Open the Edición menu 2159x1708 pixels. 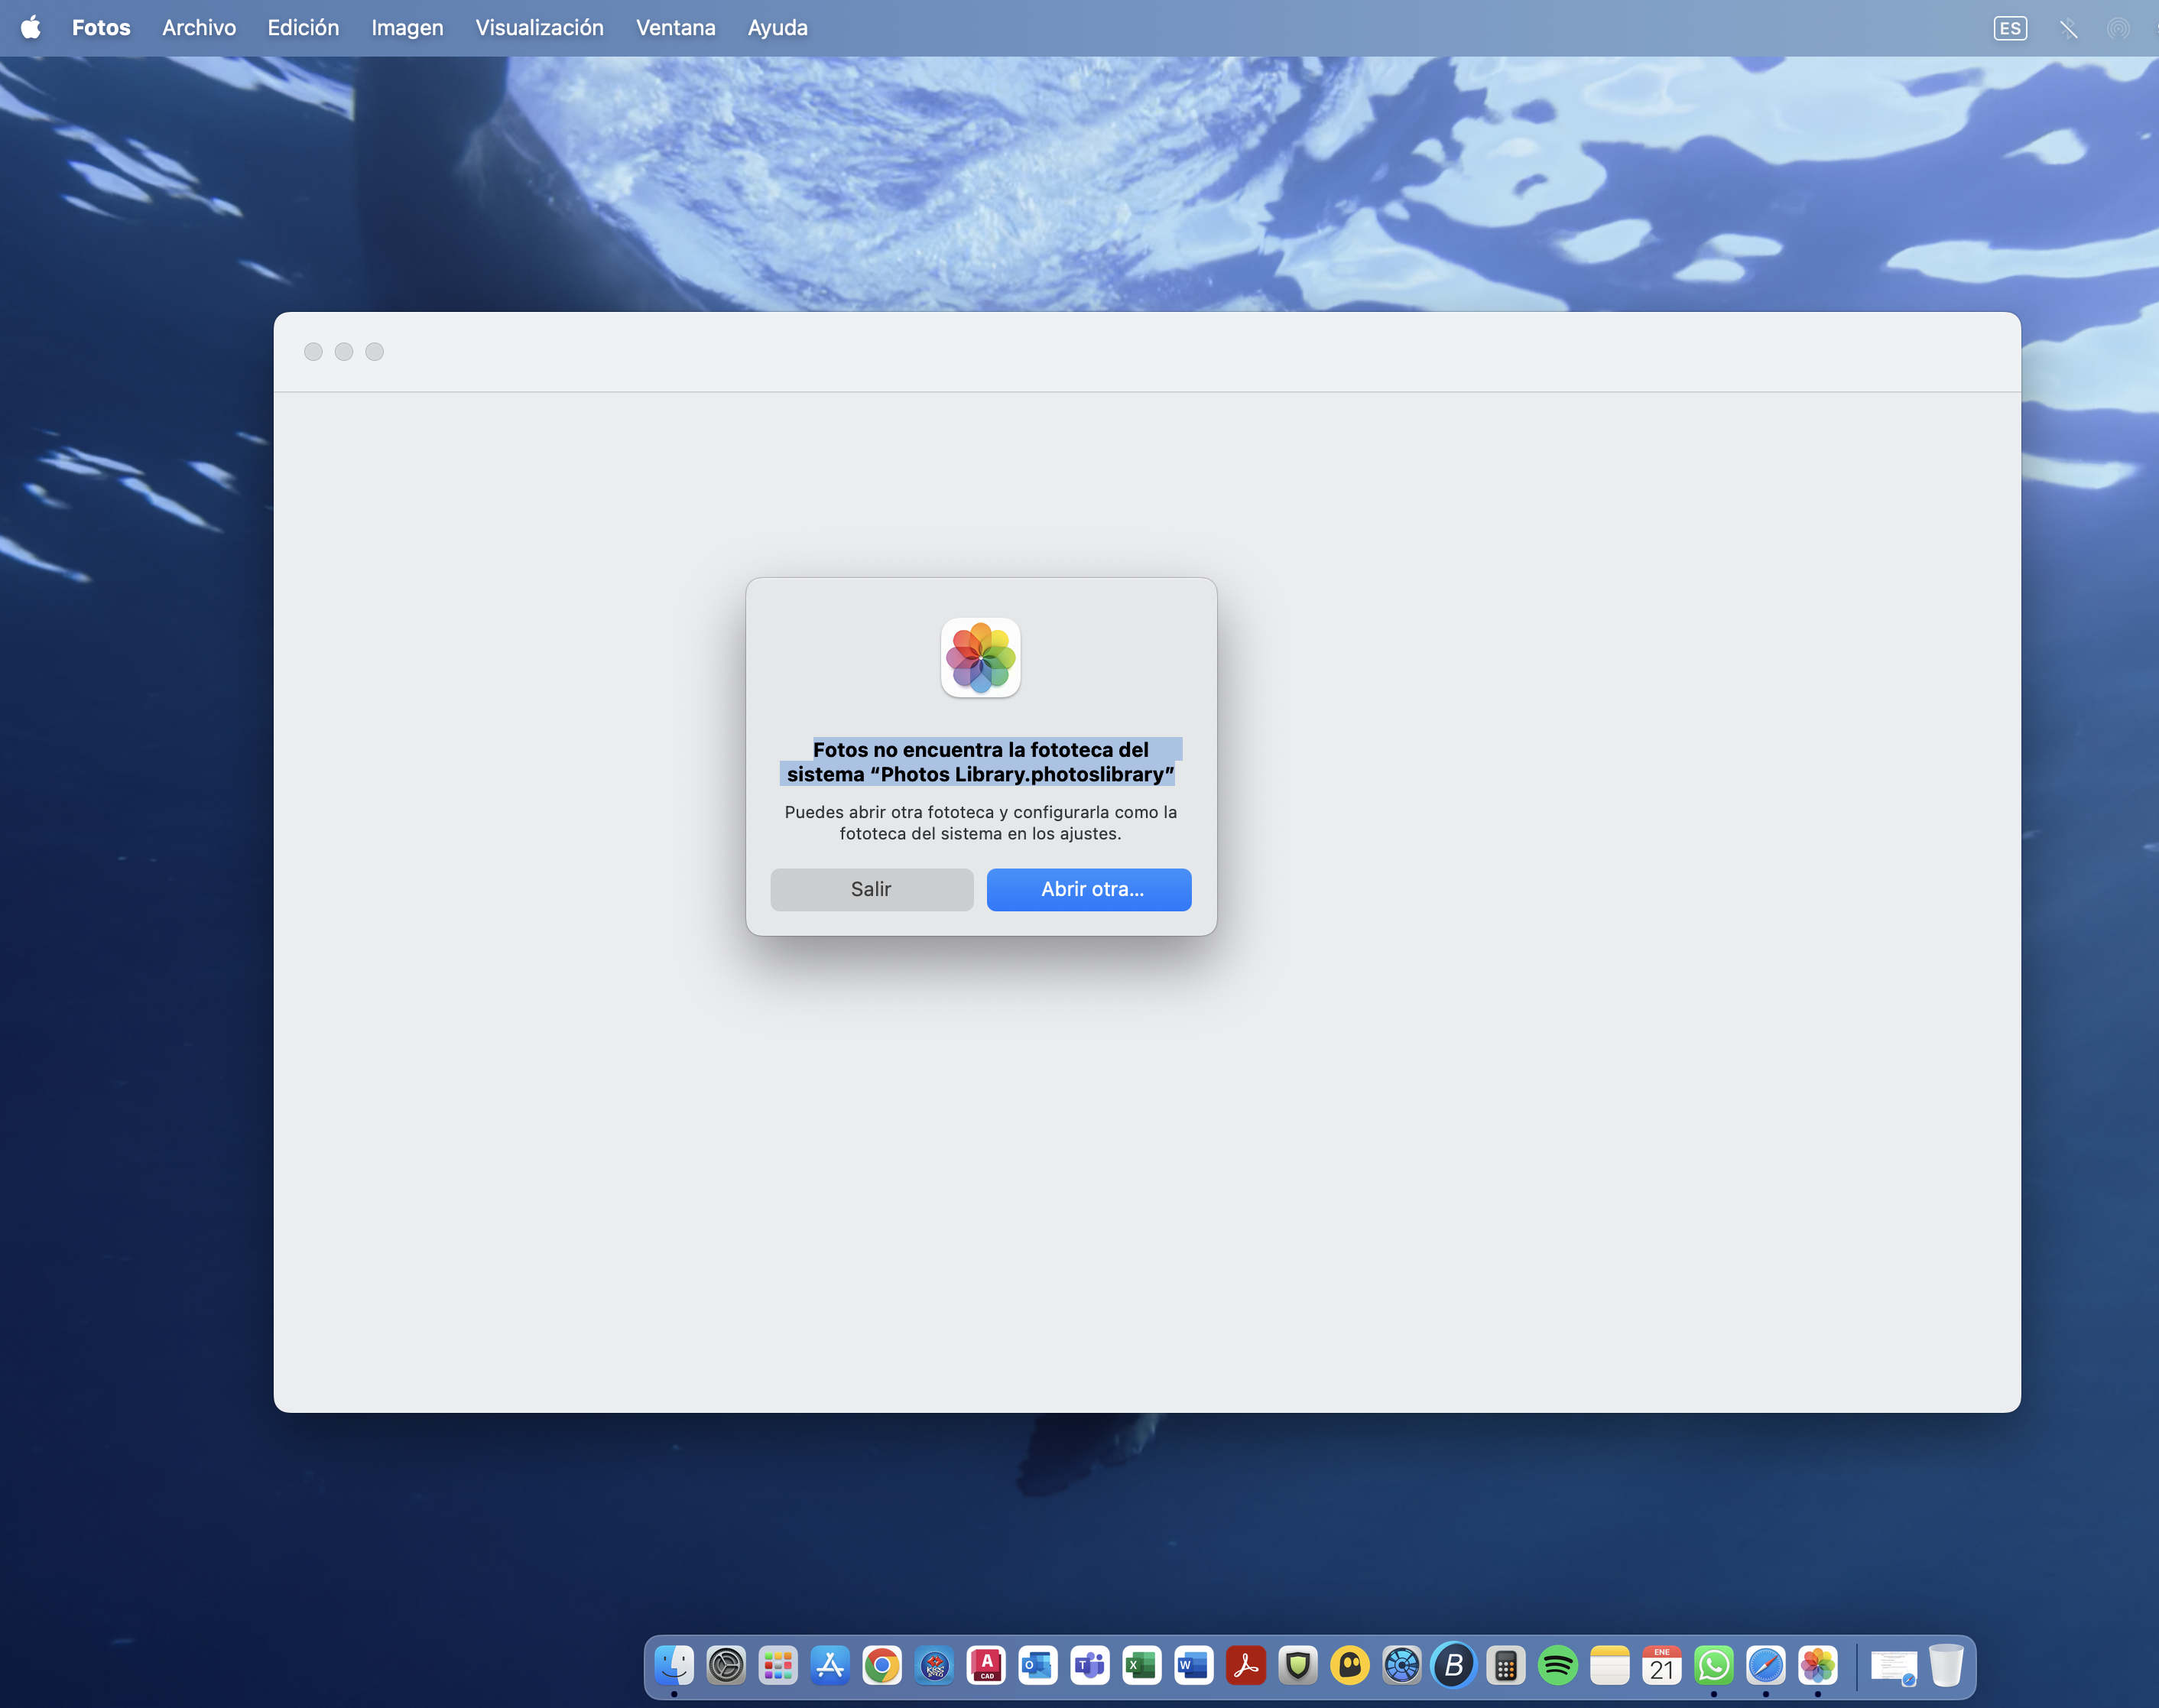point(303,28)
